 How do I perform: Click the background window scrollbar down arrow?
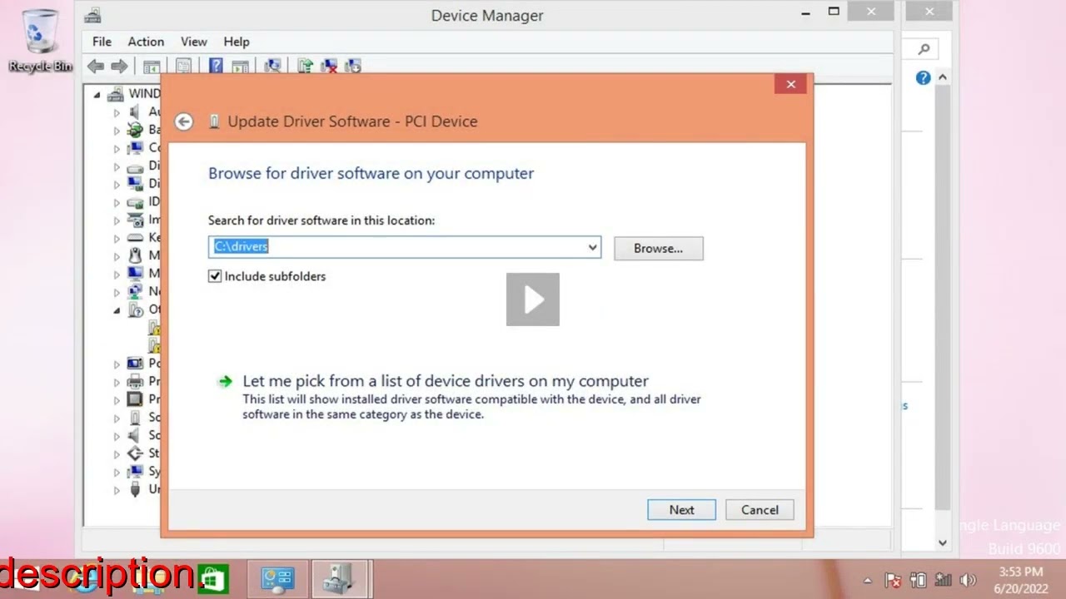[x=943, y=542]
